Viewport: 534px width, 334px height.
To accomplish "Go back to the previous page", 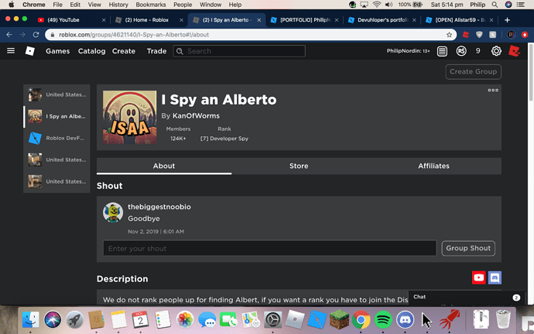I will click(9, 35).
